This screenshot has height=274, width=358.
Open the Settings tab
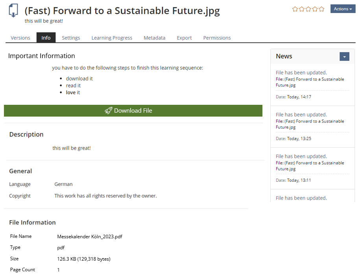pyautogui.click(x=71, y=38)
